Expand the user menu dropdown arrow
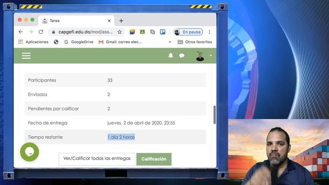329x185 pixels. tap(211, 55)
